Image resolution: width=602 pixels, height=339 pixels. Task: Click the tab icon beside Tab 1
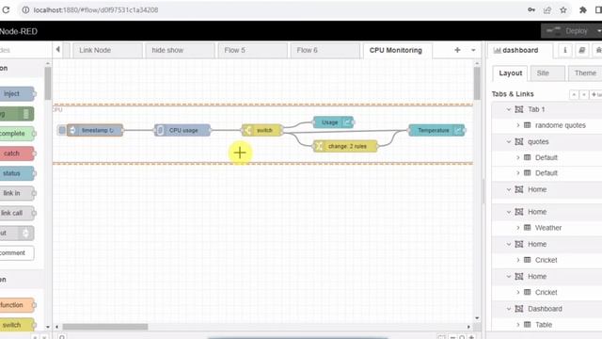click(x=519, y=109)
